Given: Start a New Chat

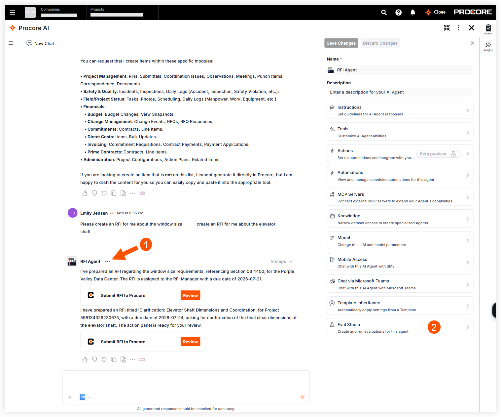Looking at the screenshot, I should tap(40, 43).
